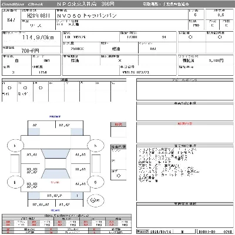The width and height of the screenshot is (235, 235).
Task: Click the trunk label on the car diagram
Action: click(55, 182)
